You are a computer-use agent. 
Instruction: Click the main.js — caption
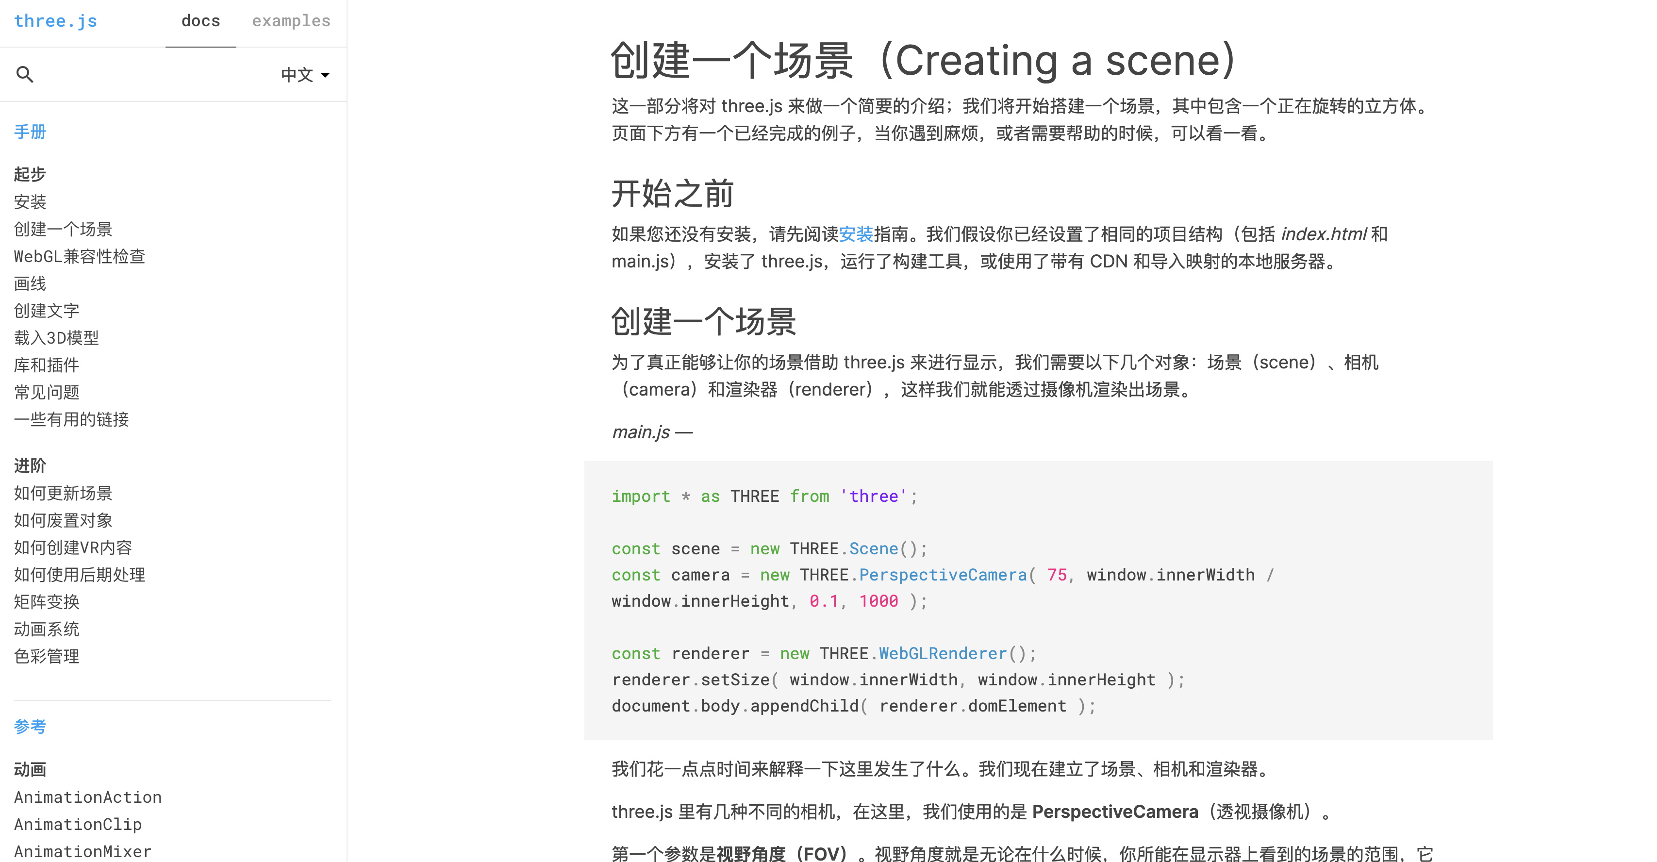(652, 432)
